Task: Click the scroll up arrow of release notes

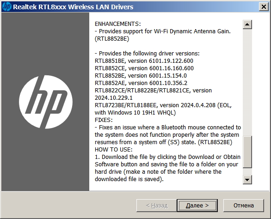Action: [x=247, y=24]
